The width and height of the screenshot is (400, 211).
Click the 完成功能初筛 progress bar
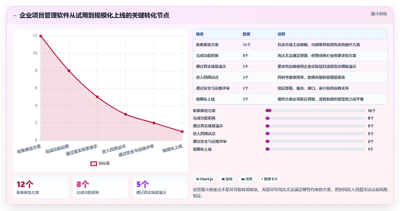[x=315, y=118]
